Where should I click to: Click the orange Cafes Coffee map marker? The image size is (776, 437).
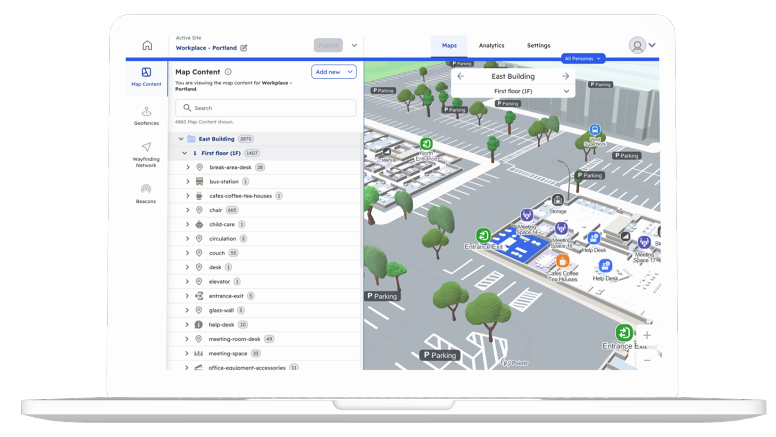click(562, 261)
